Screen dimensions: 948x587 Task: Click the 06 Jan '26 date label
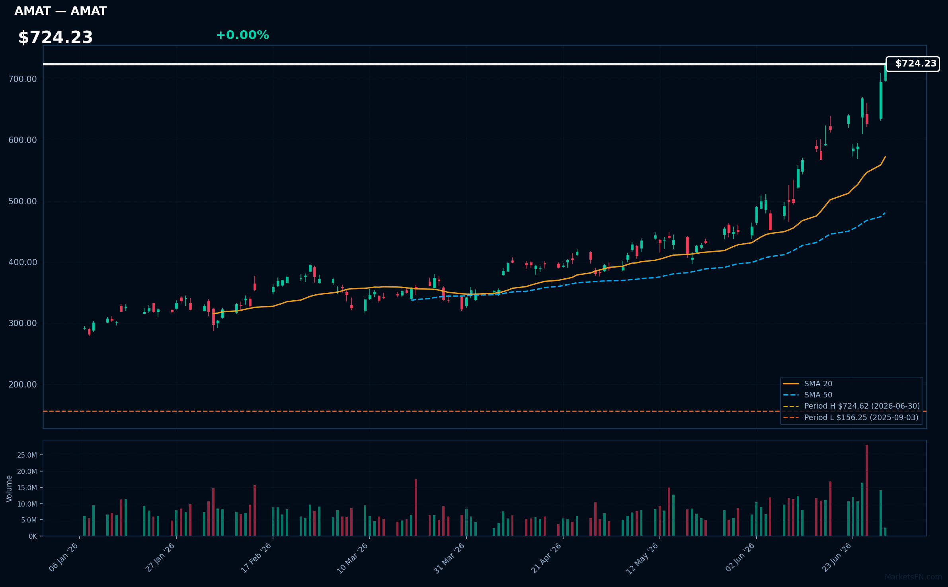[64, 557]
